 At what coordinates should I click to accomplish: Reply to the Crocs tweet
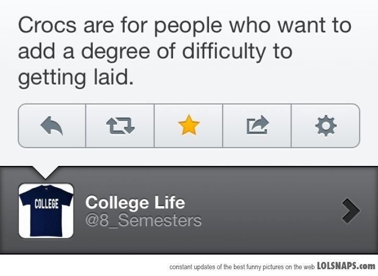[52, 126]
